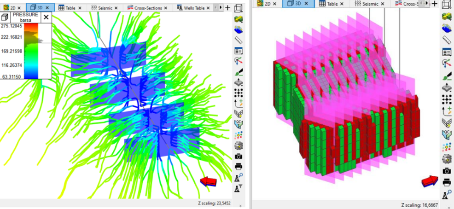
Task: Select the green brush tool in right view
Action: click(447, 76)
